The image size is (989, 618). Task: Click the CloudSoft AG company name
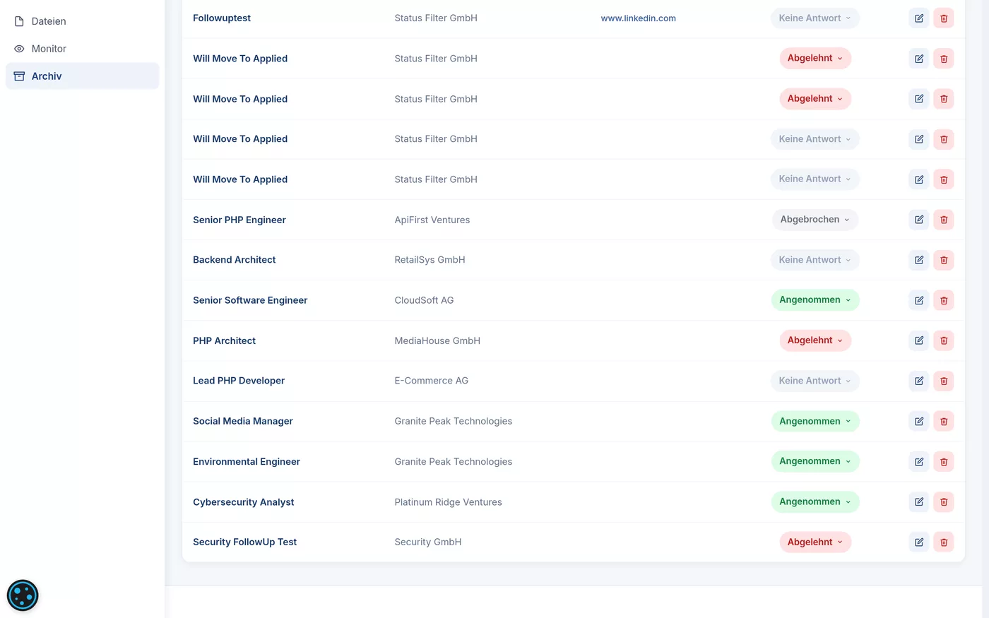424,300
